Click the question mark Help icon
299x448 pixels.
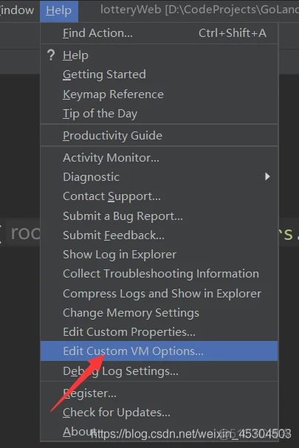(x=51, y=55)
